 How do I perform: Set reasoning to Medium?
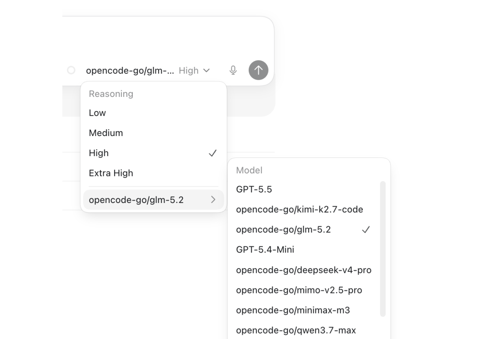(x=154, y=133)
